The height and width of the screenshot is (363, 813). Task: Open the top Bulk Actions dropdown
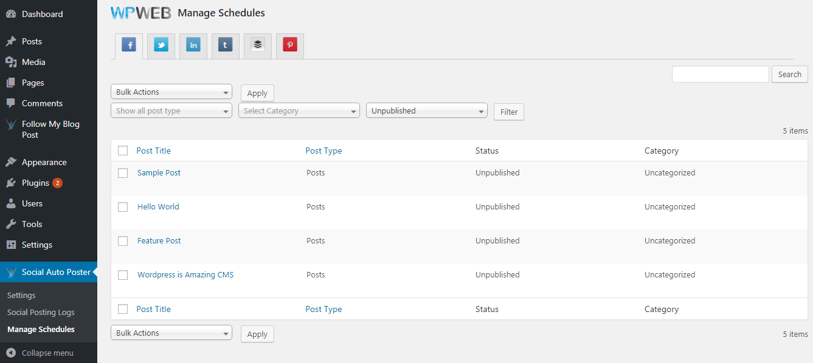pos(171,92)
